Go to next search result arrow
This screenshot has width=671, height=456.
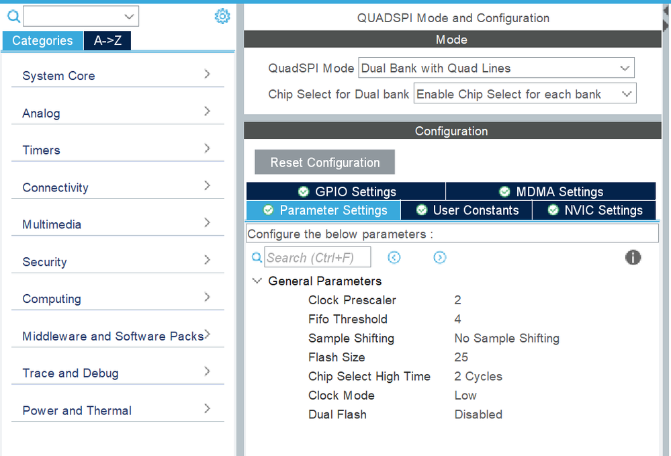439,257
